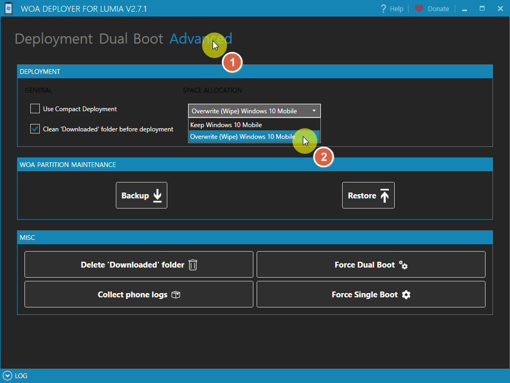
Task: Click Force Single Boot button
Action: pyautogui.click(x=371, y=294)
